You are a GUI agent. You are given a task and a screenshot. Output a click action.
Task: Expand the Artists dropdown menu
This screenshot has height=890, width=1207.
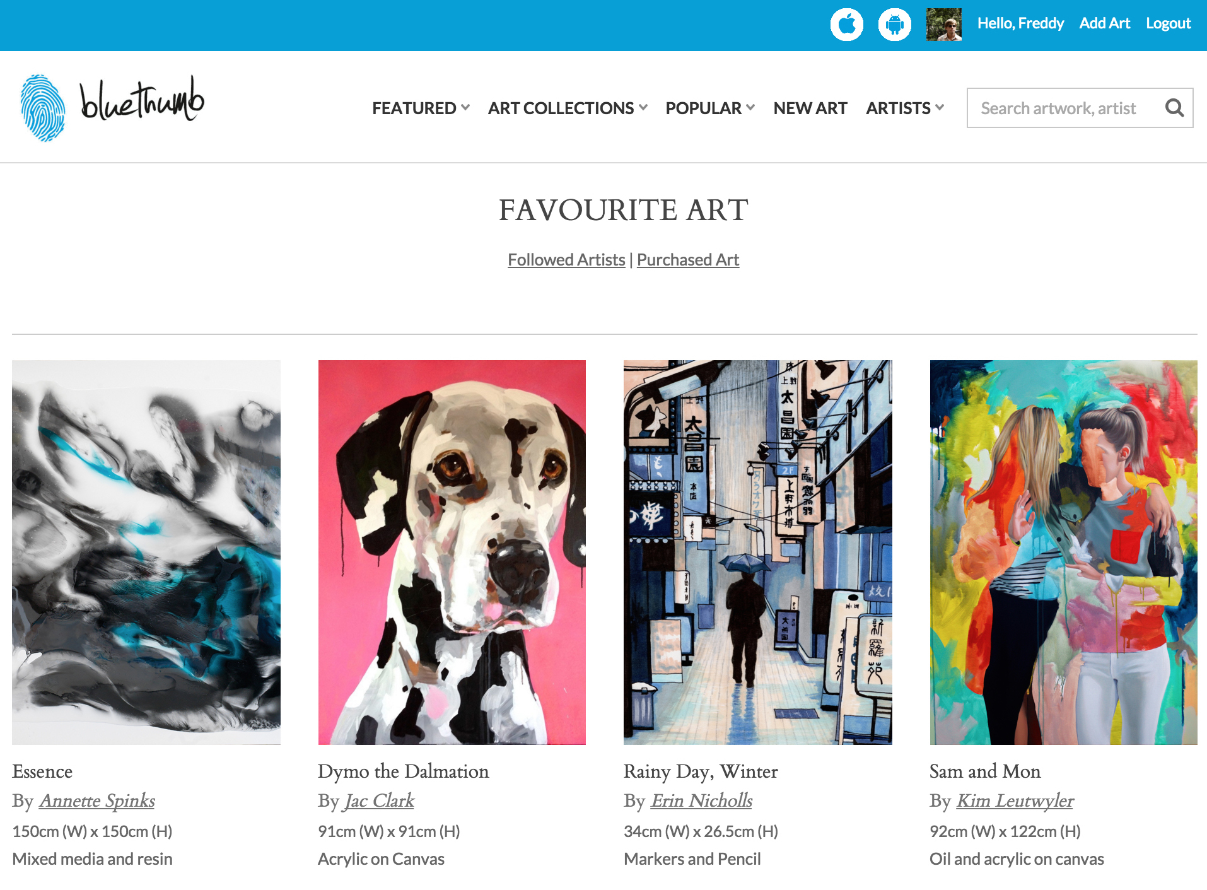[905, 108]
